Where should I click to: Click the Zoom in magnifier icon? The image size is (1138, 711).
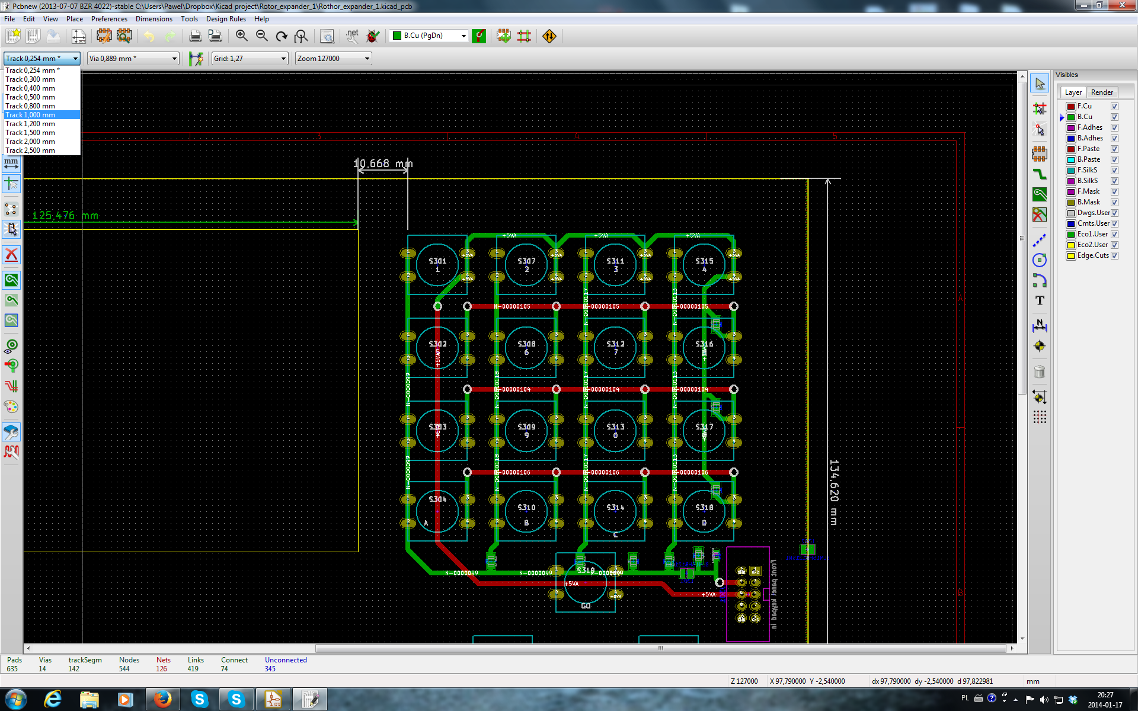(241, 36)
